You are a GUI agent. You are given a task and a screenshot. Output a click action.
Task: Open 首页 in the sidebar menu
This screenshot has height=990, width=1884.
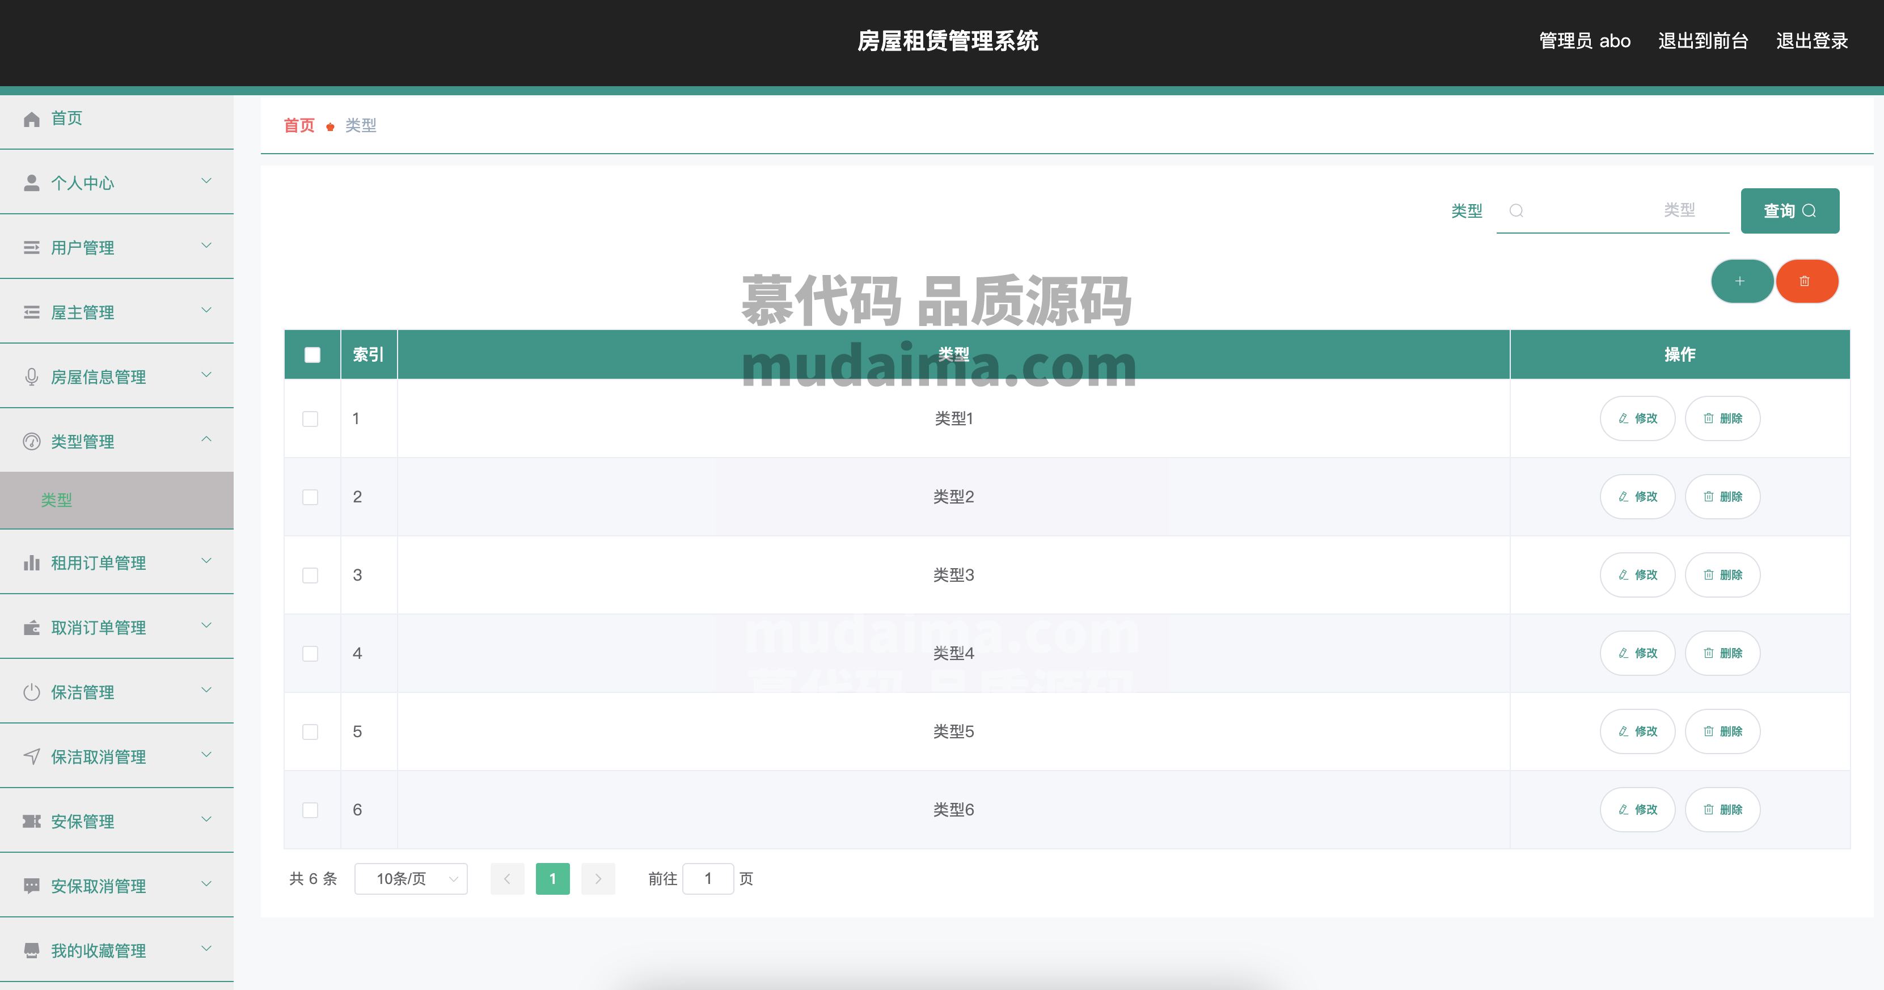pos(117,119)
